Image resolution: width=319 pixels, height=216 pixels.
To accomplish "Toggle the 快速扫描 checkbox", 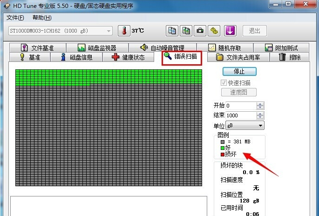I will click(x=224, y=82).
